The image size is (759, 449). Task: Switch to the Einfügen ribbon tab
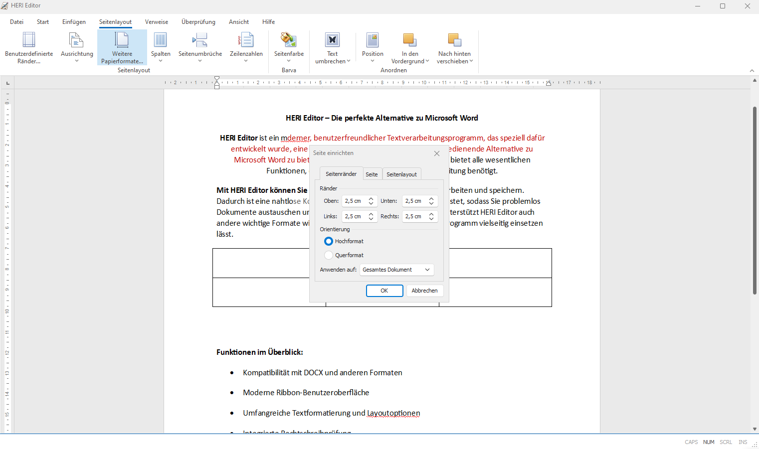(74, 22)
